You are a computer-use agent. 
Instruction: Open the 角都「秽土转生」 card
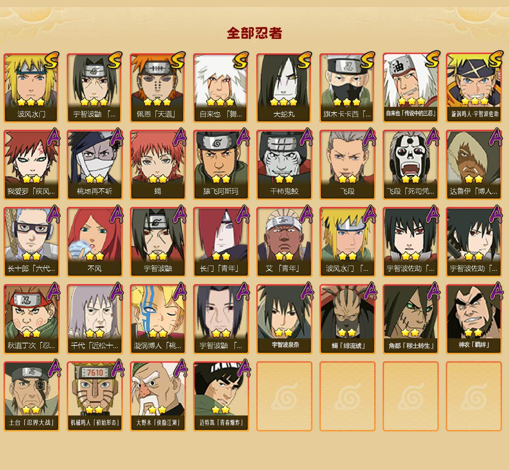pyautogui.click(x=410, y=319)
